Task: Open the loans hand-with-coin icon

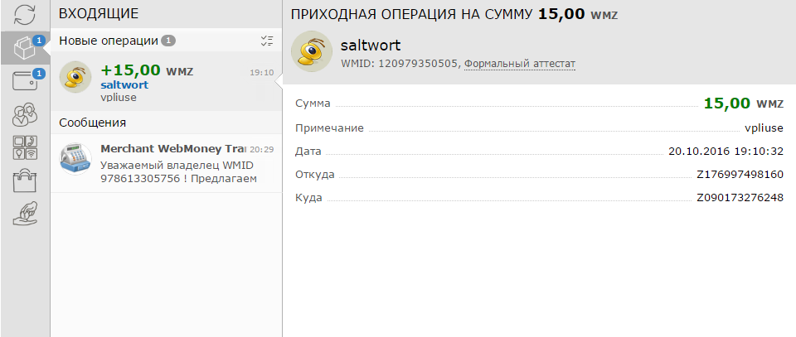Action: point(25,214)
